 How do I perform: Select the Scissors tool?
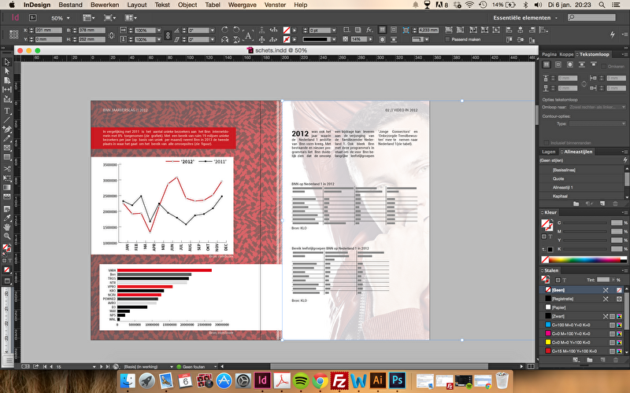[7, 168]
